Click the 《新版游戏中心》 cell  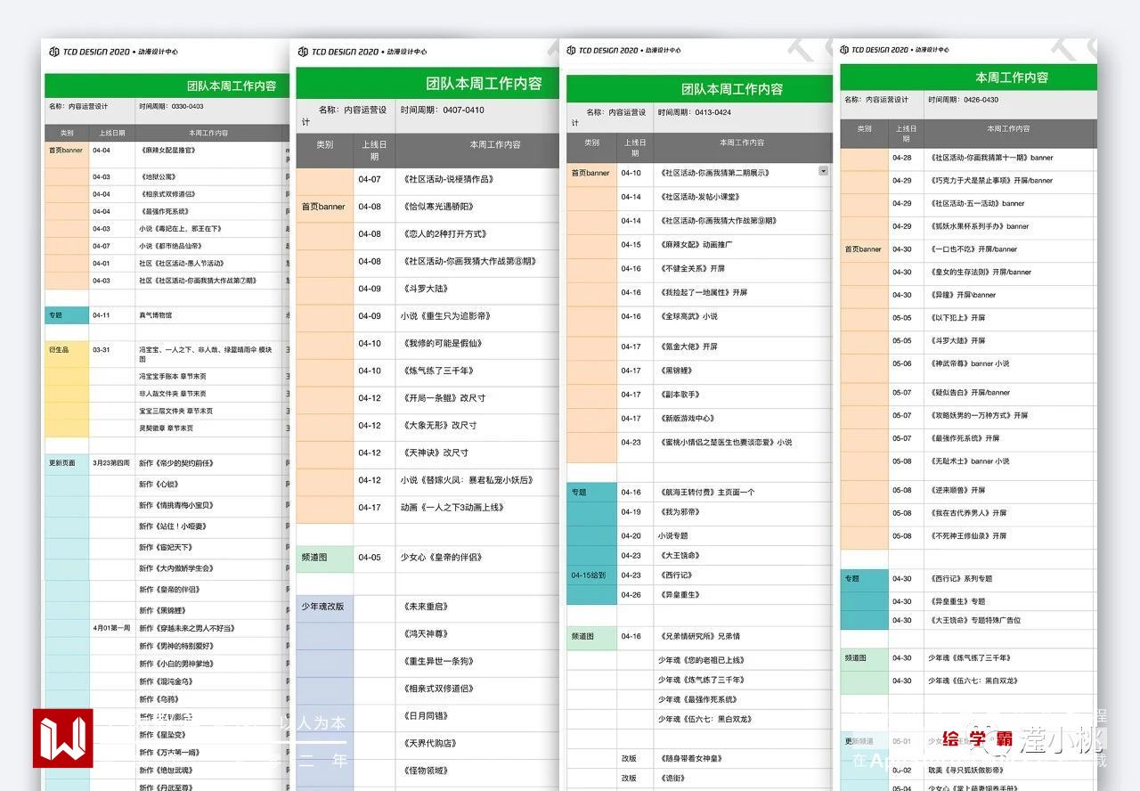(x=741, y=419)
